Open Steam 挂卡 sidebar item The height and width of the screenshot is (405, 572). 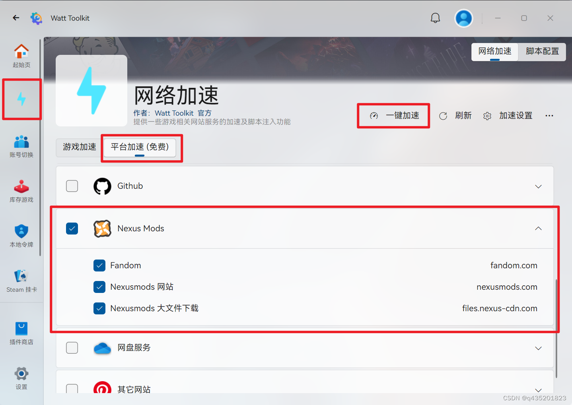click(21, 281)
